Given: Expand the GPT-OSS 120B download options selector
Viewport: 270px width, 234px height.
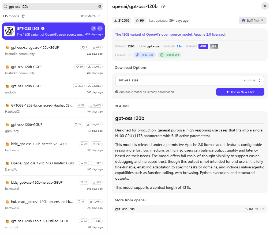Looking at the screenshot, I should [190, 81].
